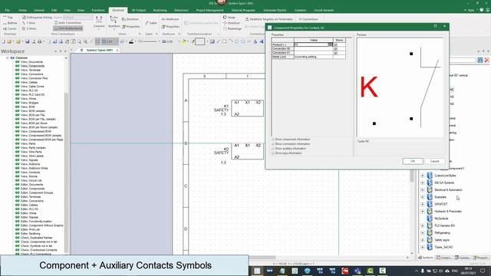Select the 1 Wire option
Screen dimensions: 491x276
[29, 23]
